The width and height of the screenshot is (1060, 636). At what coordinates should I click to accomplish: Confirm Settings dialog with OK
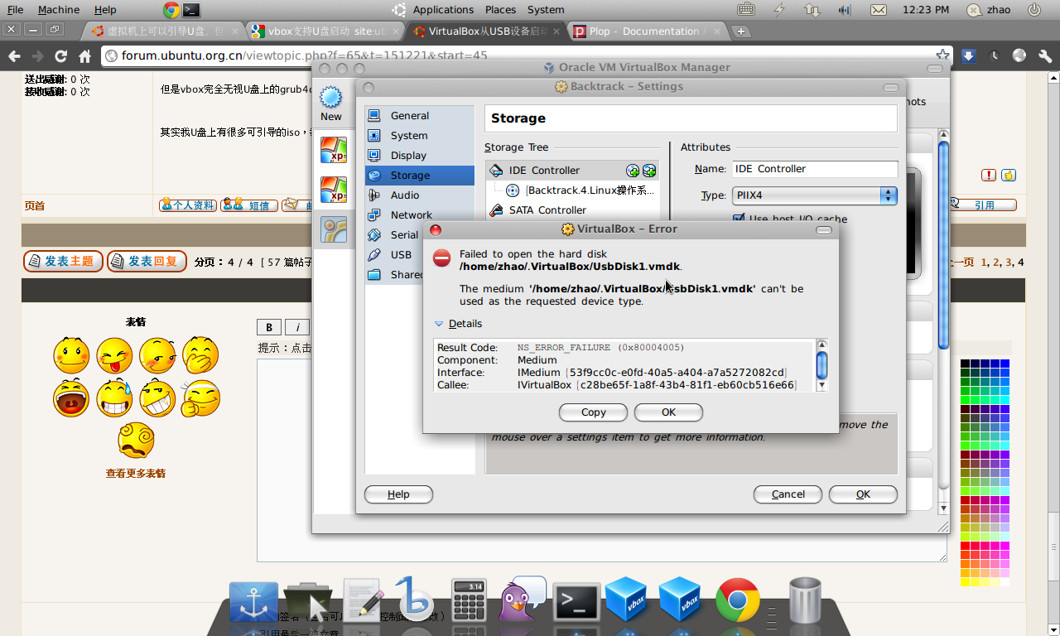(863, 494)
